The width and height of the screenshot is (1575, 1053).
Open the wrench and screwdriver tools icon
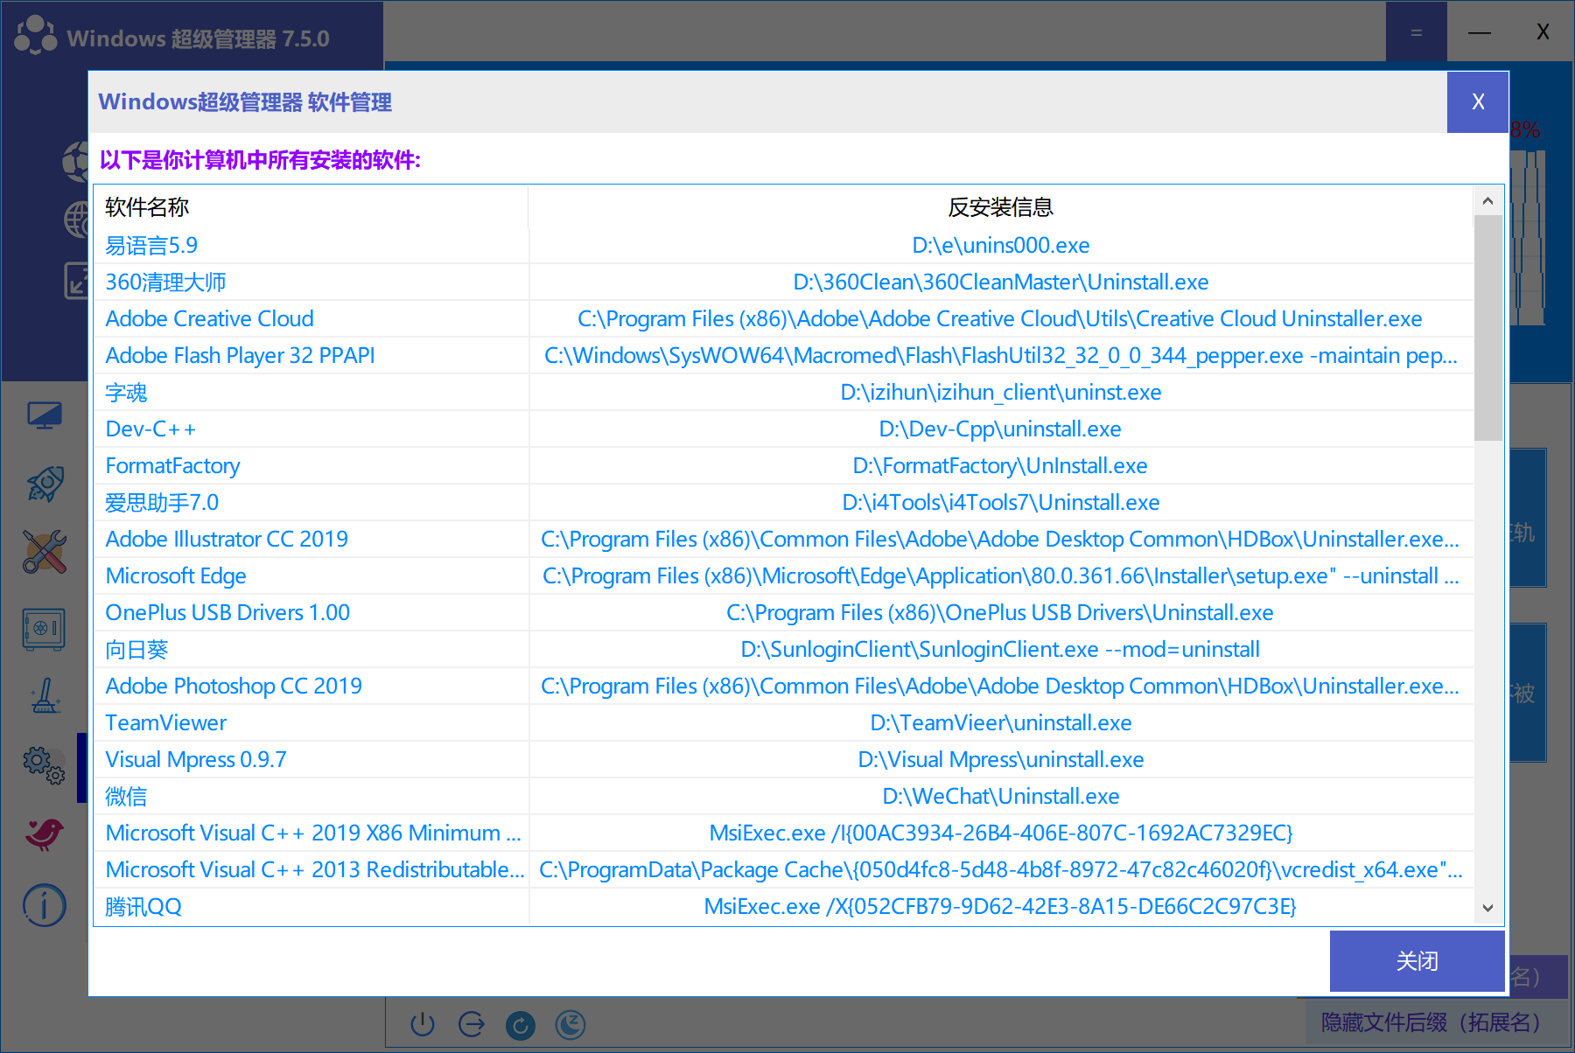pyautogui.click(x=45, y=552)
